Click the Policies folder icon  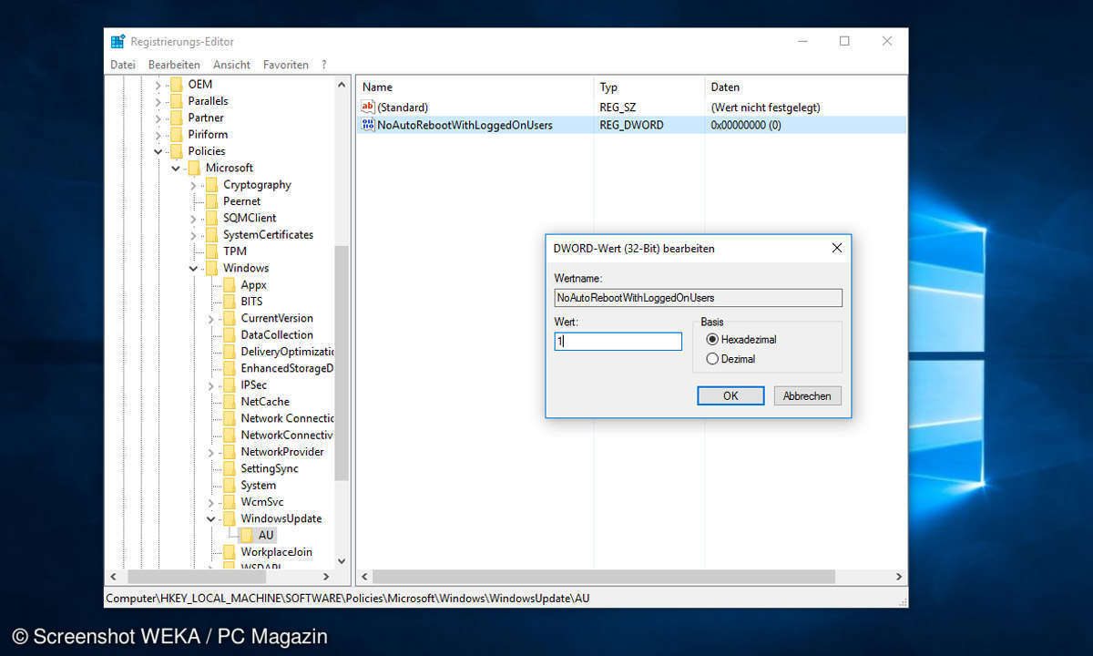click(x=177, y=151)
